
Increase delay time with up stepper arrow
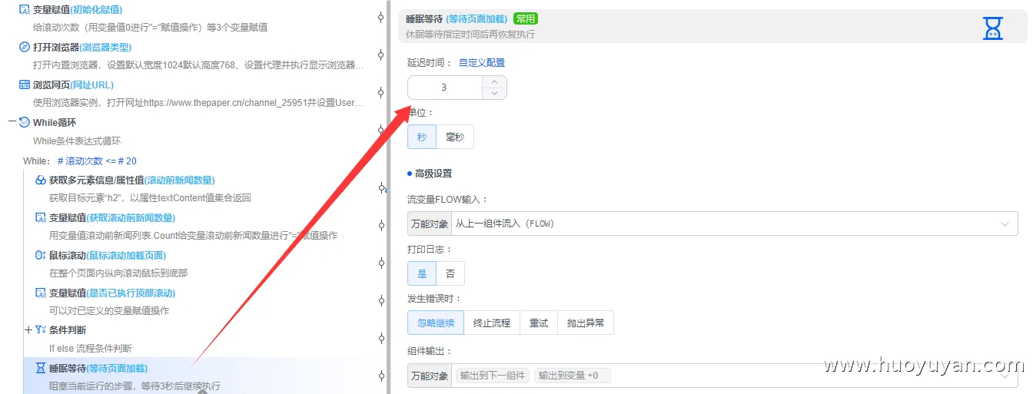[494, 81]
